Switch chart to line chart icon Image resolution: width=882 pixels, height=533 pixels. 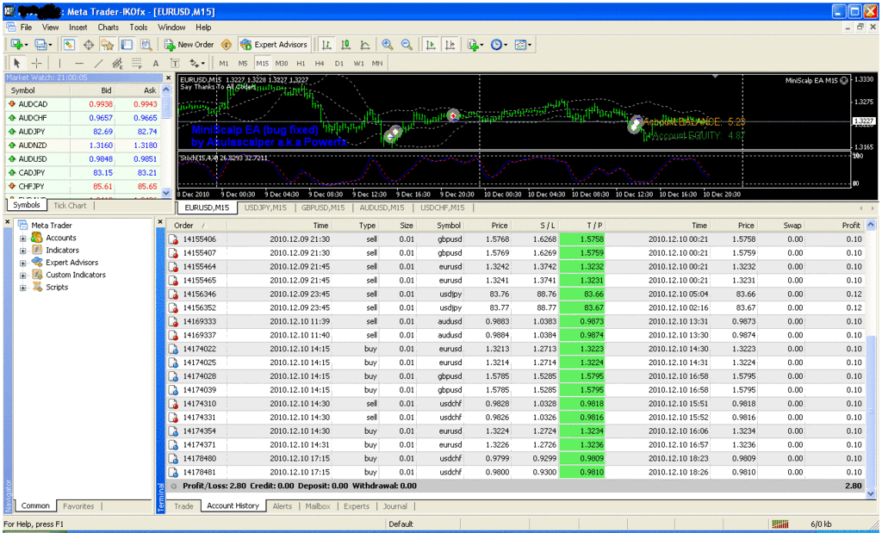pyautogui.click(x=365, y=45)
